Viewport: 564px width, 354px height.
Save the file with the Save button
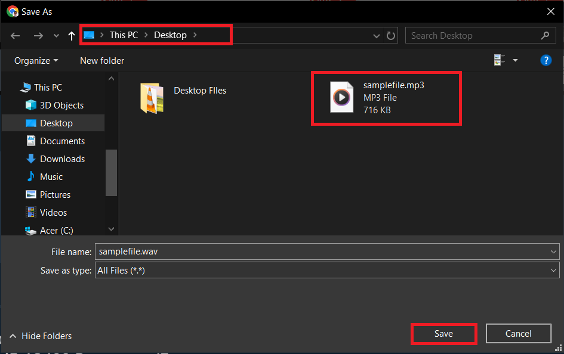[x=443, y=333]
